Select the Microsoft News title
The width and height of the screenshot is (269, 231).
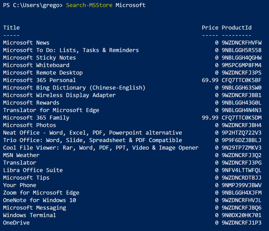pos(26,42)
